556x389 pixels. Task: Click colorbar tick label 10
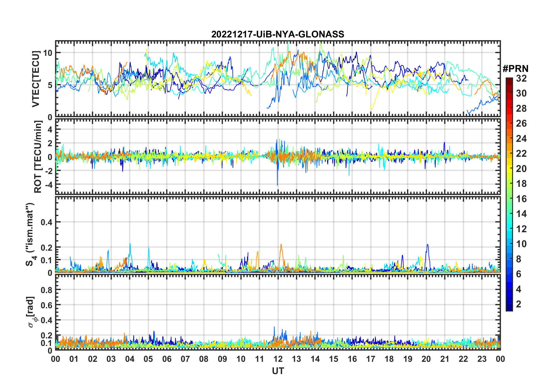[x=521, y=244]
